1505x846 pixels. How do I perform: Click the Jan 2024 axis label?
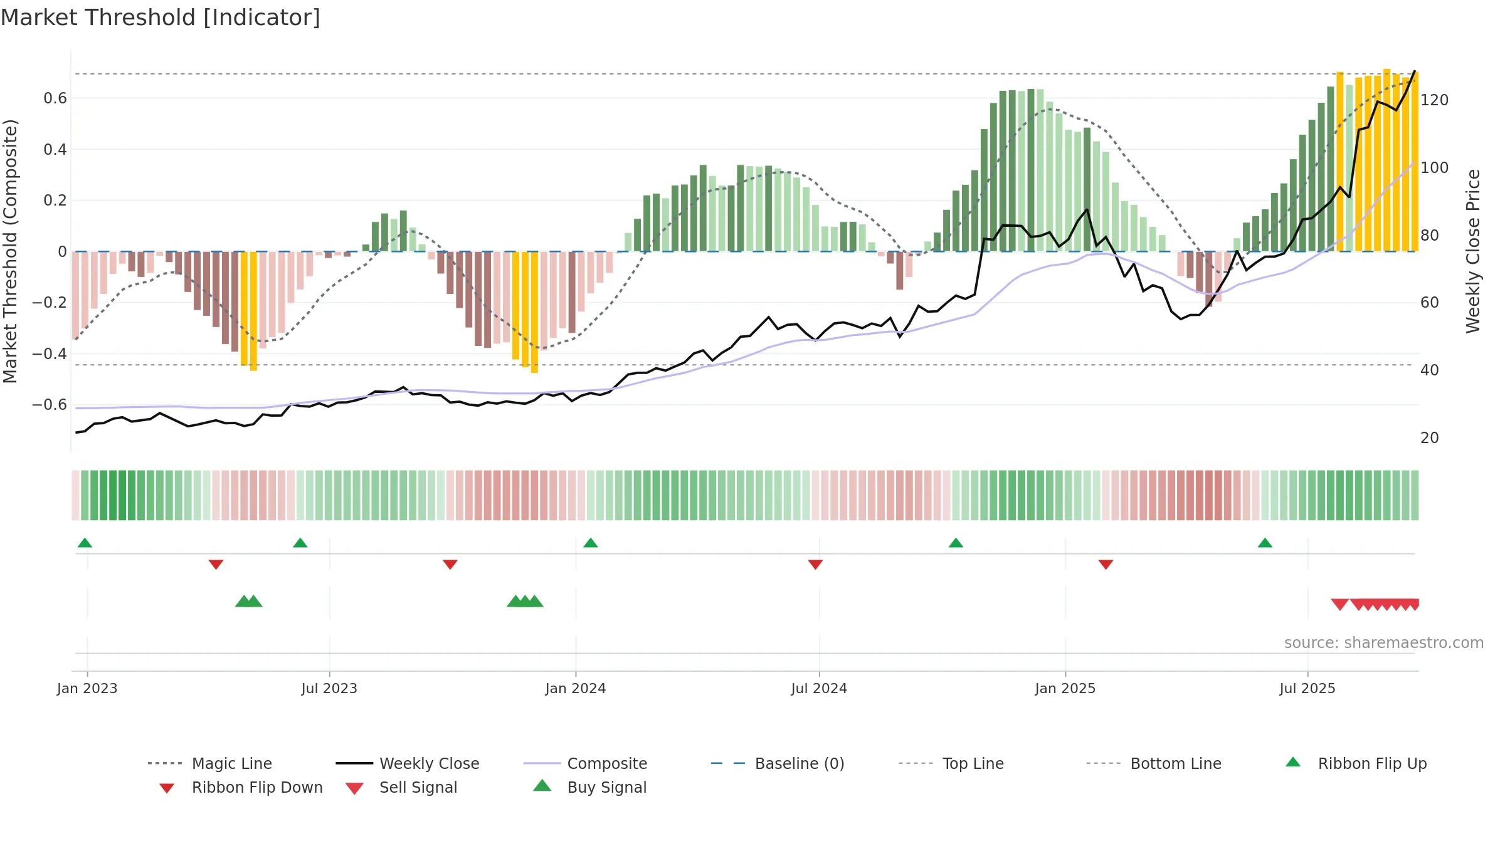(x=576, y=689)
